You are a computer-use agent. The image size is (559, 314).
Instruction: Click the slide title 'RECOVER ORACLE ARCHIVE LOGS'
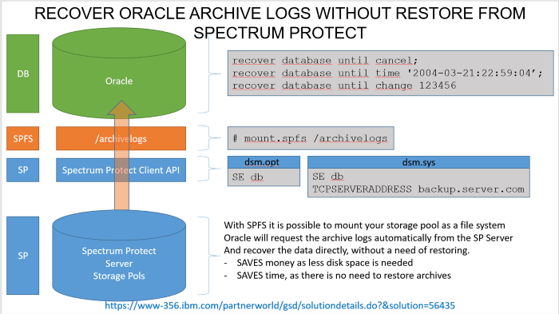pyautogui.click(x=279, y=14)
